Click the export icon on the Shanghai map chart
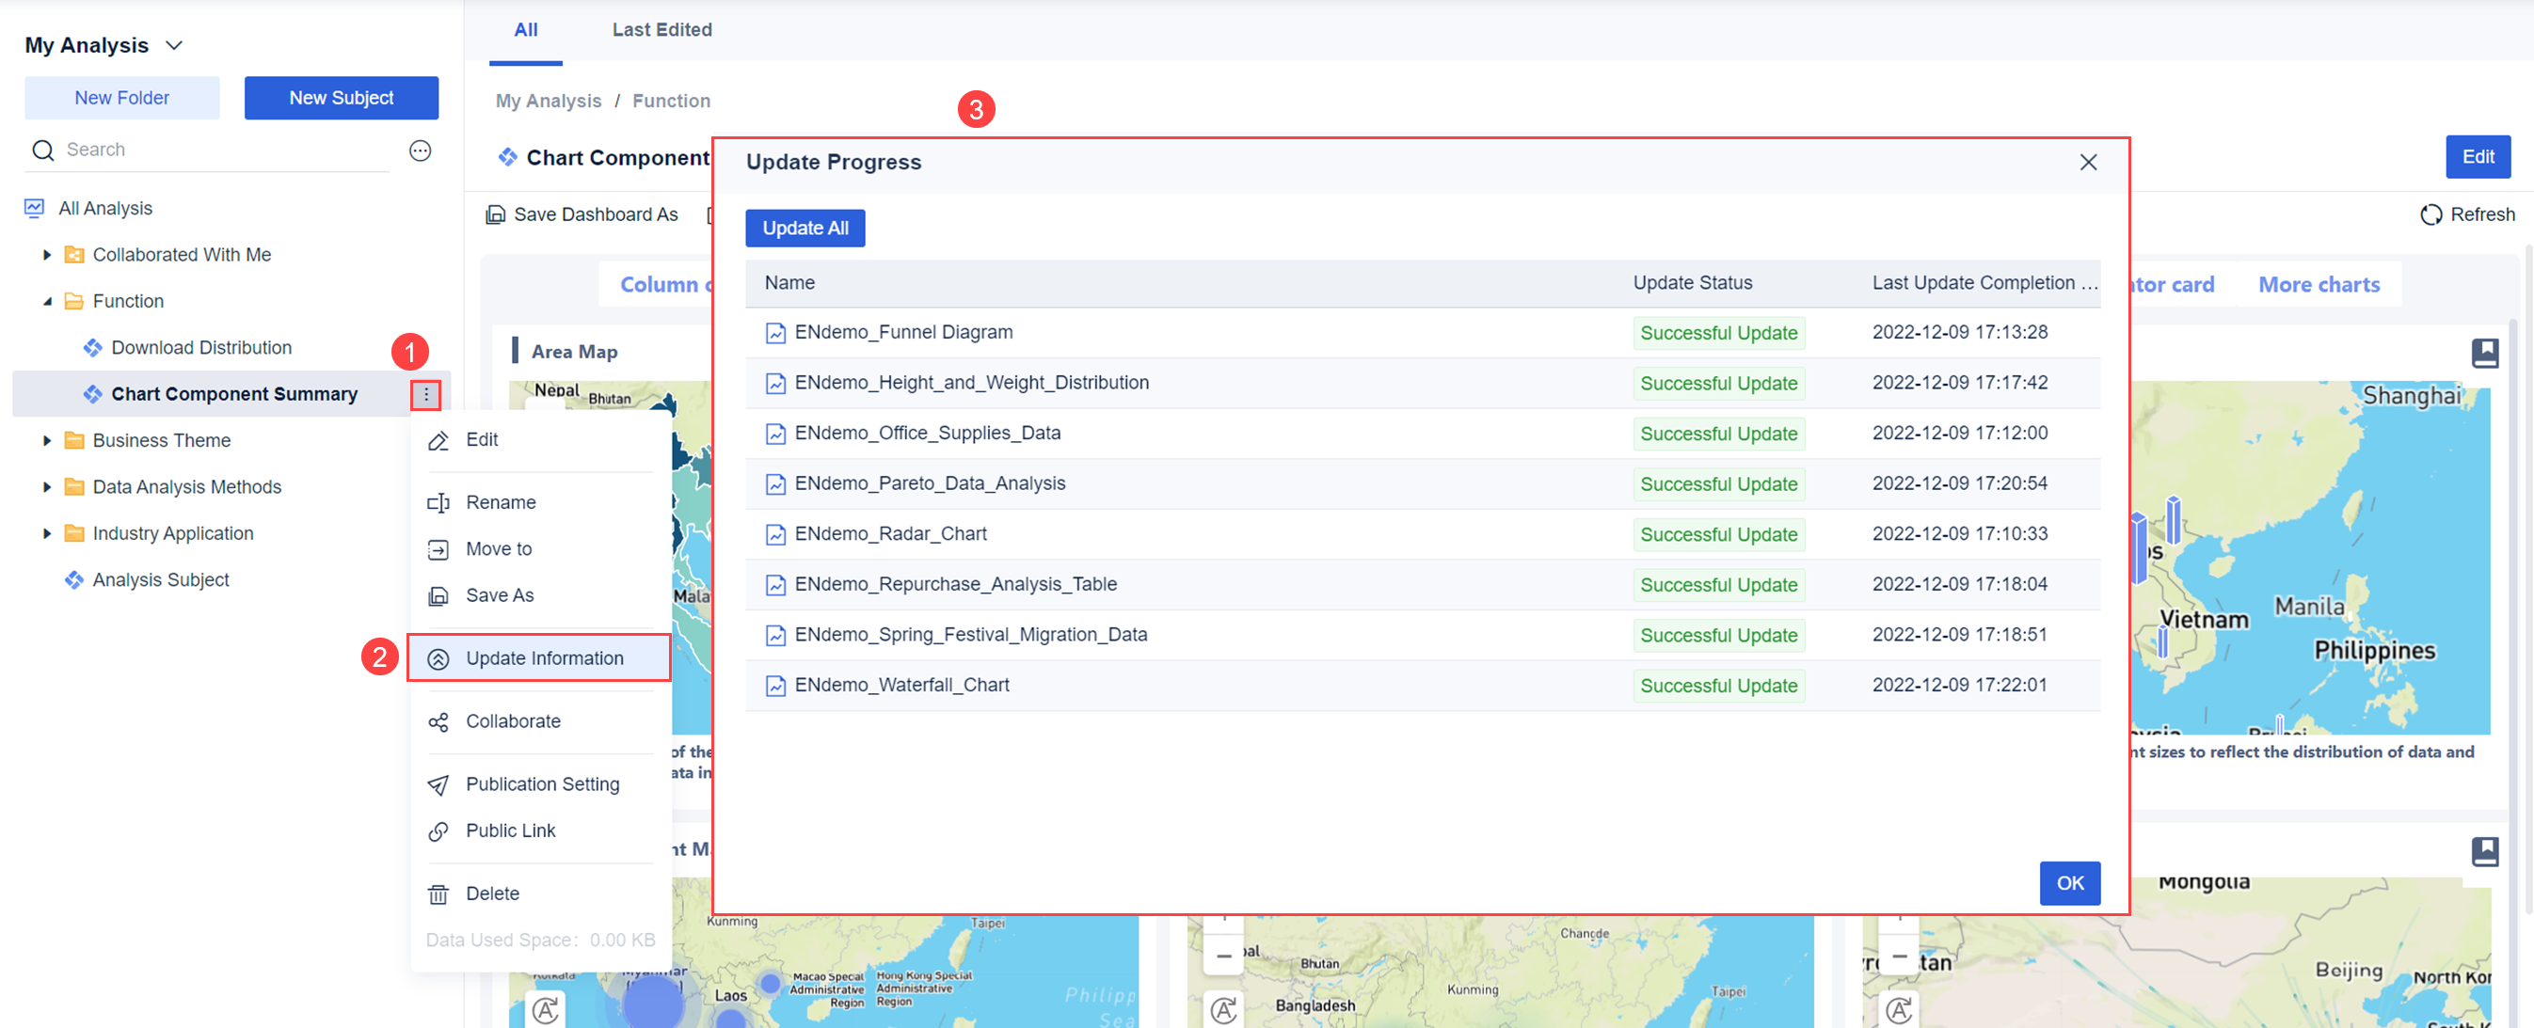This screenshot has width=2534, height=1028. tap(2487, 354)
